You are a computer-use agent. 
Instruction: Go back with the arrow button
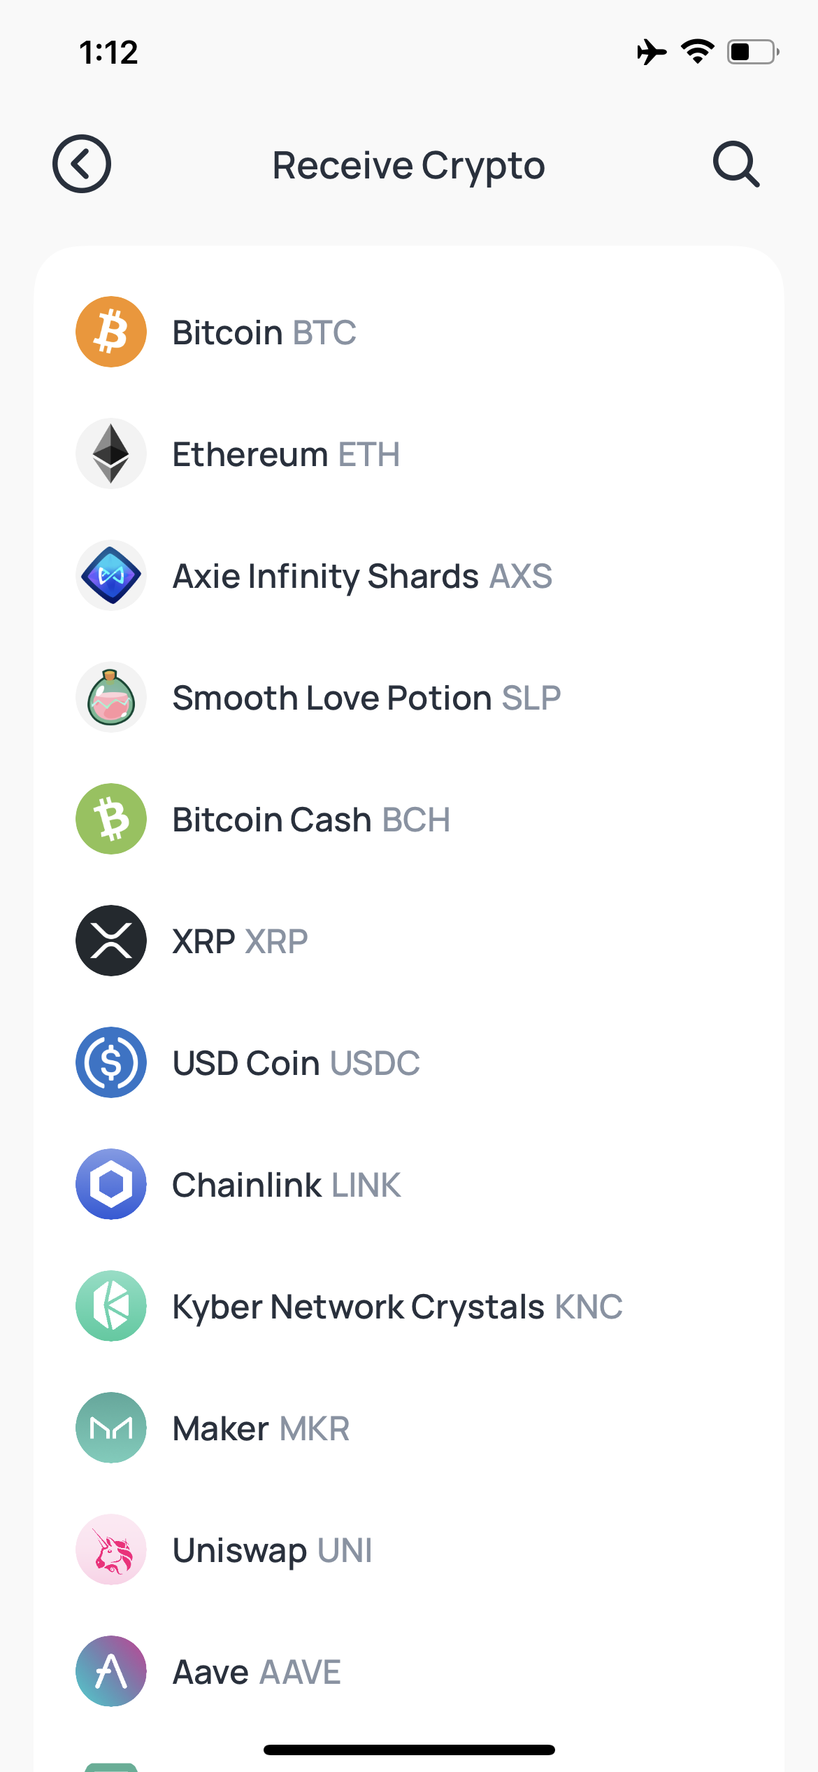point(82,164)
